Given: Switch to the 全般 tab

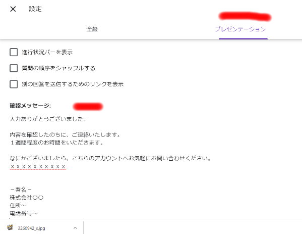Looking at the screenshot, I should pyautogui.click(x=92, y=29).
